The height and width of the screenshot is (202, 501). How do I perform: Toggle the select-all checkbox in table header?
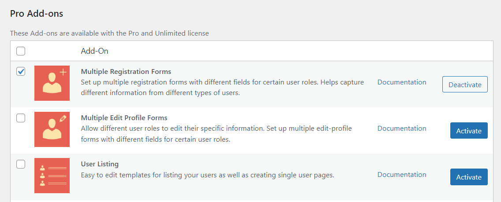coord(21,51)
